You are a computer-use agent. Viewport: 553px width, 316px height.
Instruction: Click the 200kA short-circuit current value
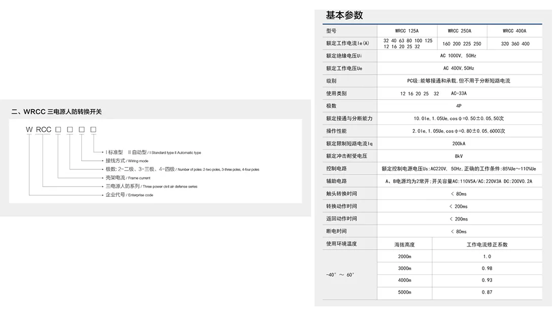click(x=459, y=143)
